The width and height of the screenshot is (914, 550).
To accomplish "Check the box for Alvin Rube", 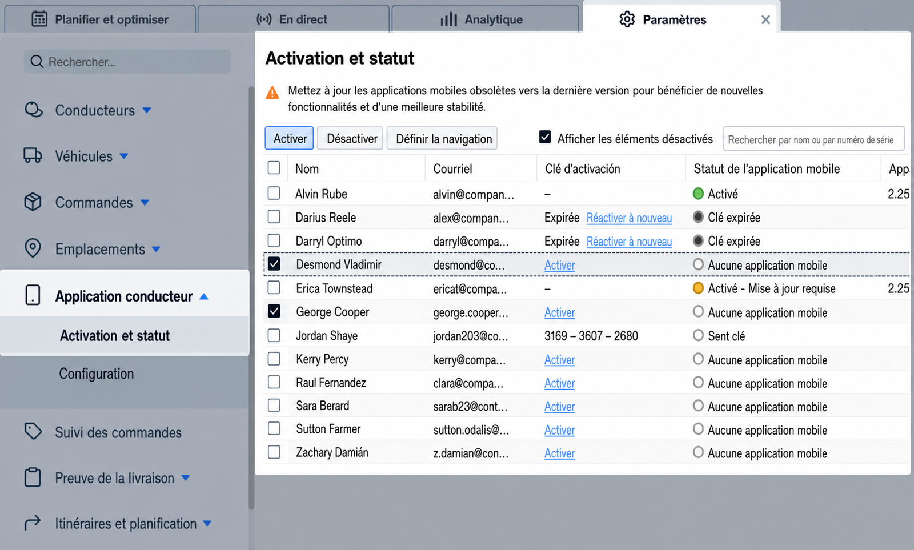I will tap(274, 193).
